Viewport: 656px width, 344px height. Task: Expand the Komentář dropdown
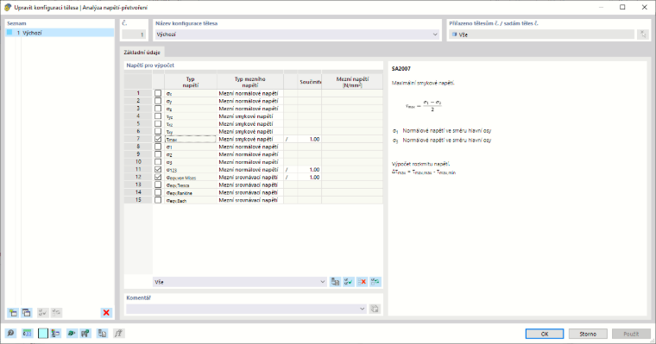pos(363,309)
